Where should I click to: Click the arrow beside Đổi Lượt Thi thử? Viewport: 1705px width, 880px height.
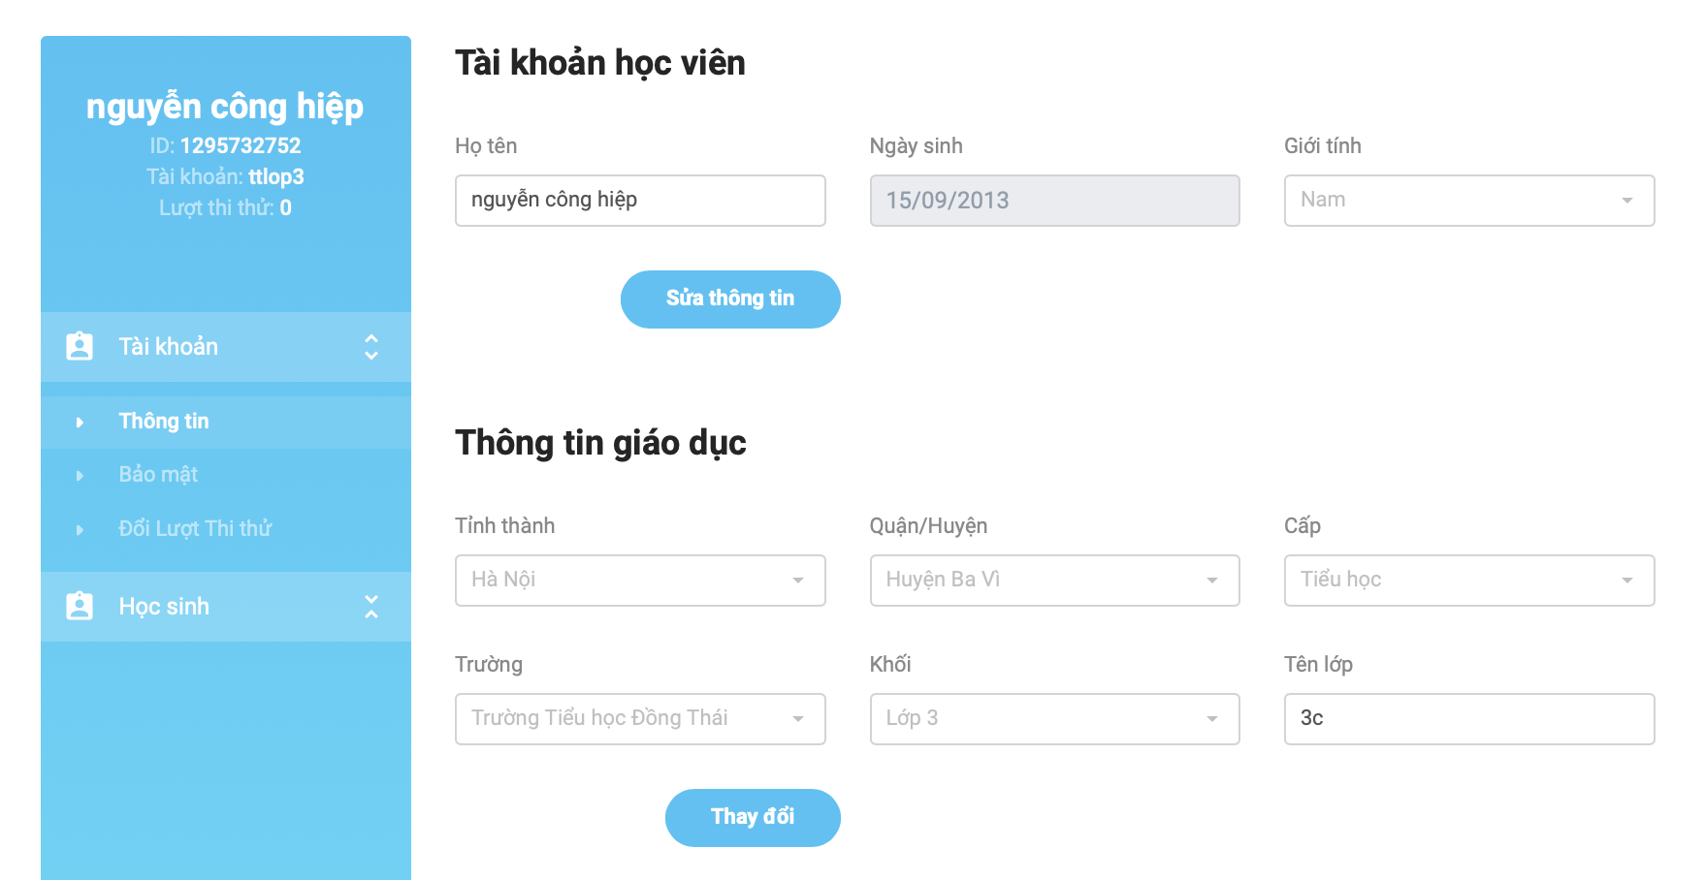[x=80, y=530]
